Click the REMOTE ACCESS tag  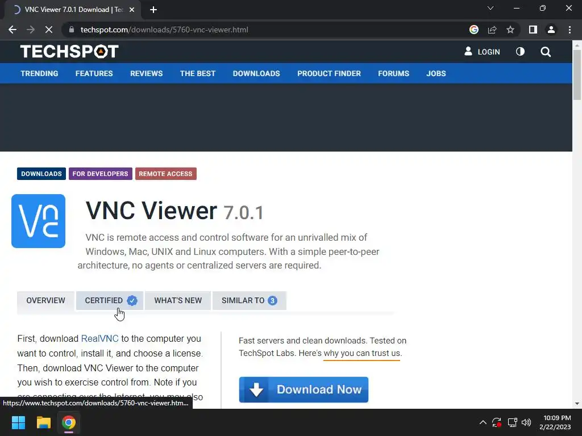tap(165, 174)
